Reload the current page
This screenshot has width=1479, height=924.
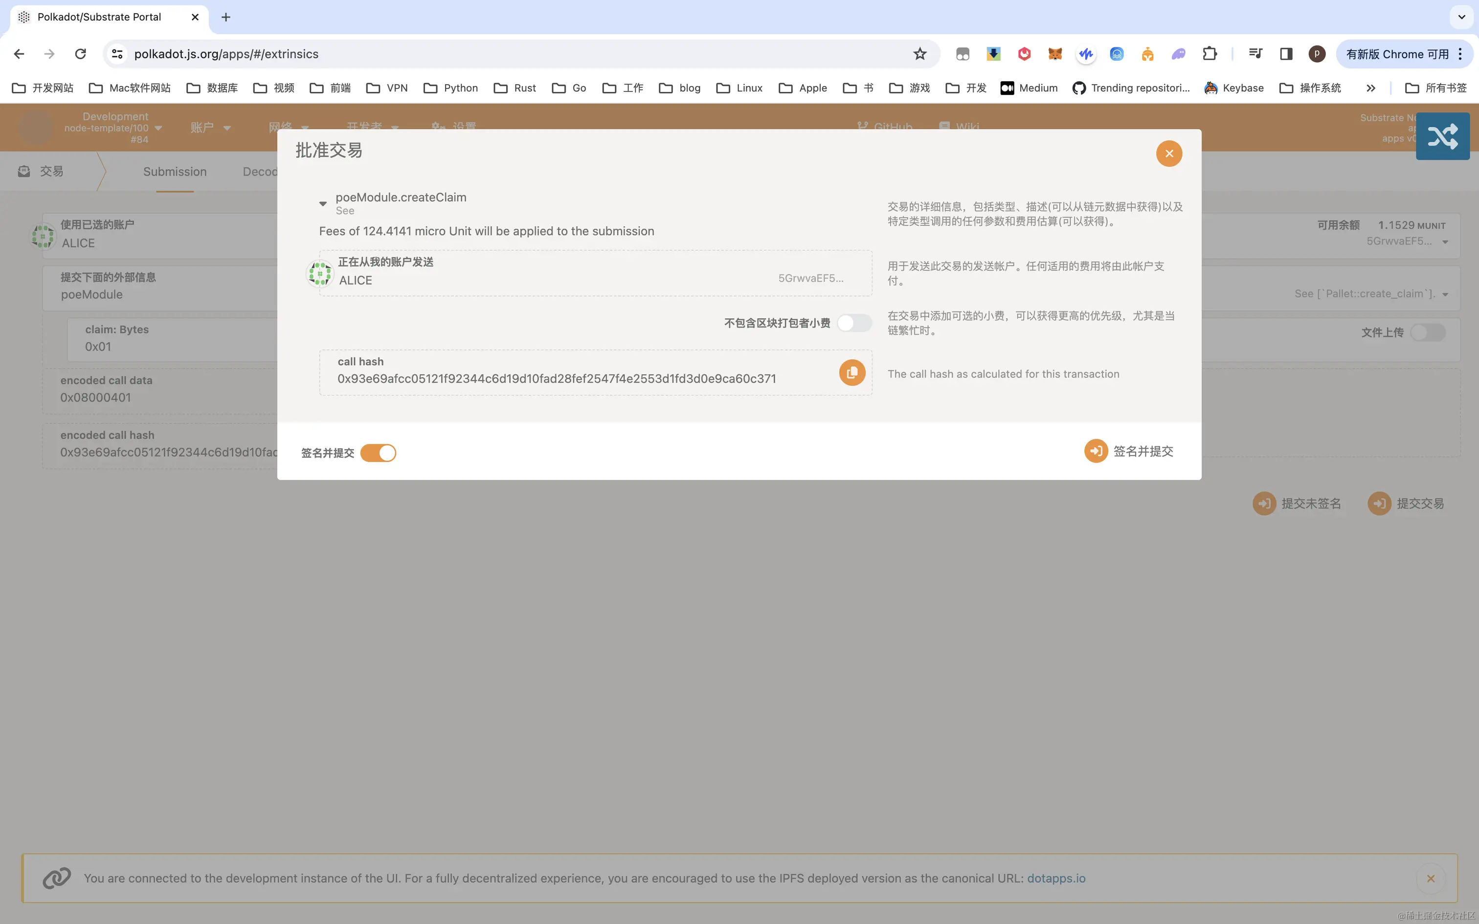pyautogui.click(x=80, y=54)
